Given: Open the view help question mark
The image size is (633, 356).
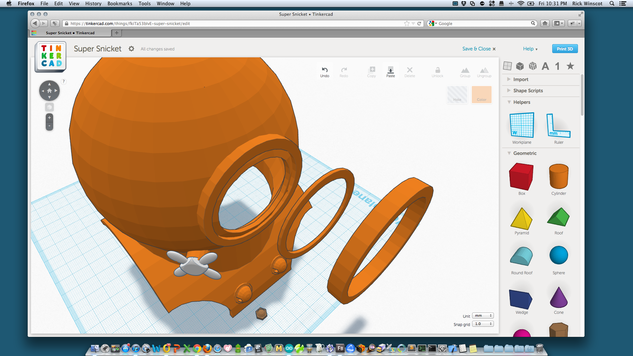Looking at the screenshot, I should 64,81.
